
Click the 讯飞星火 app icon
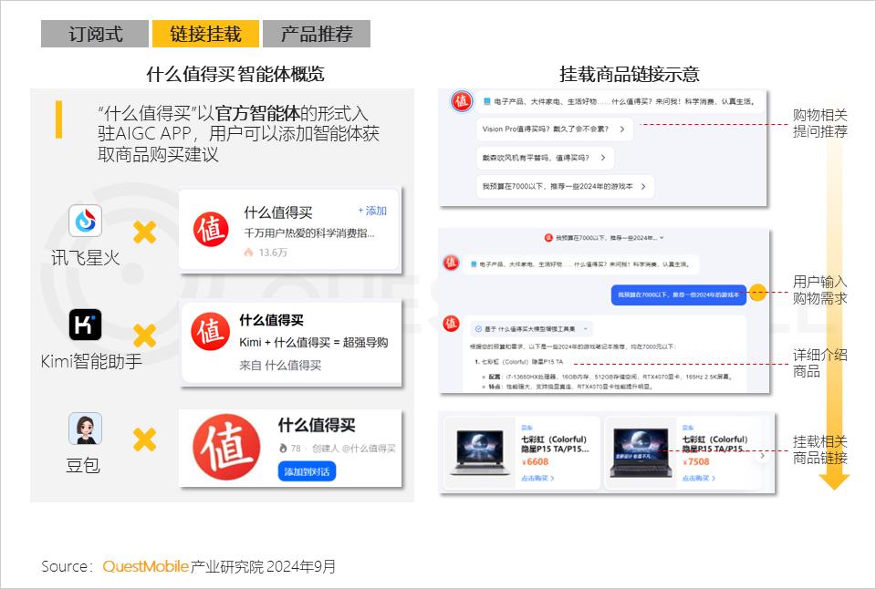[x=85, y=221]
